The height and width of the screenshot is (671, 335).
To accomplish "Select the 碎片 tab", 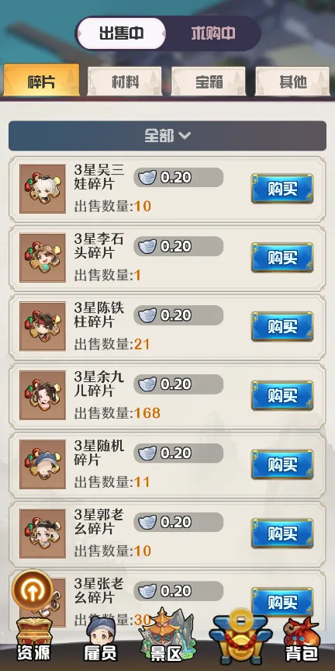I will tap(41, 80).
